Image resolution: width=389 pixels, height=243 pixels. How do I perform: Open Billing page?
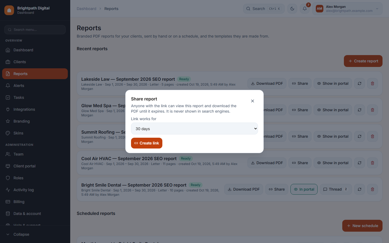click(x=35, y=202)
